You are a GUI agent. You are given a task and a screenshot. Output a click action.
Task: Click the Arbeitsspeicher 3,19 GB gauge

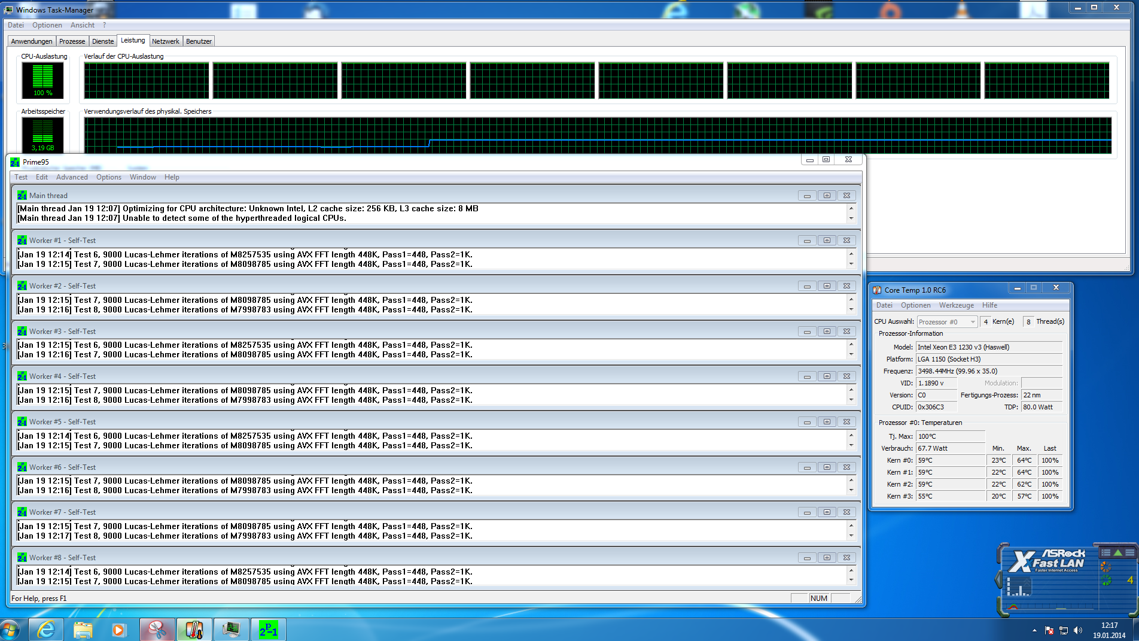[42, 135]
